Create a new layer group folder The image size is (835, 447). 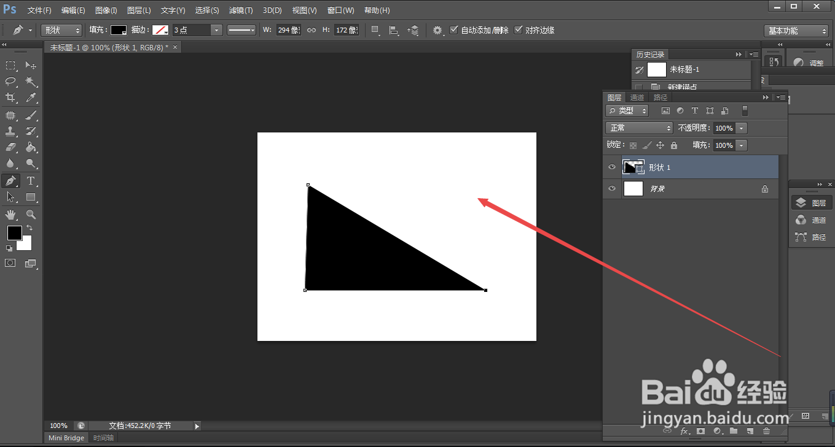coord(734,431)
